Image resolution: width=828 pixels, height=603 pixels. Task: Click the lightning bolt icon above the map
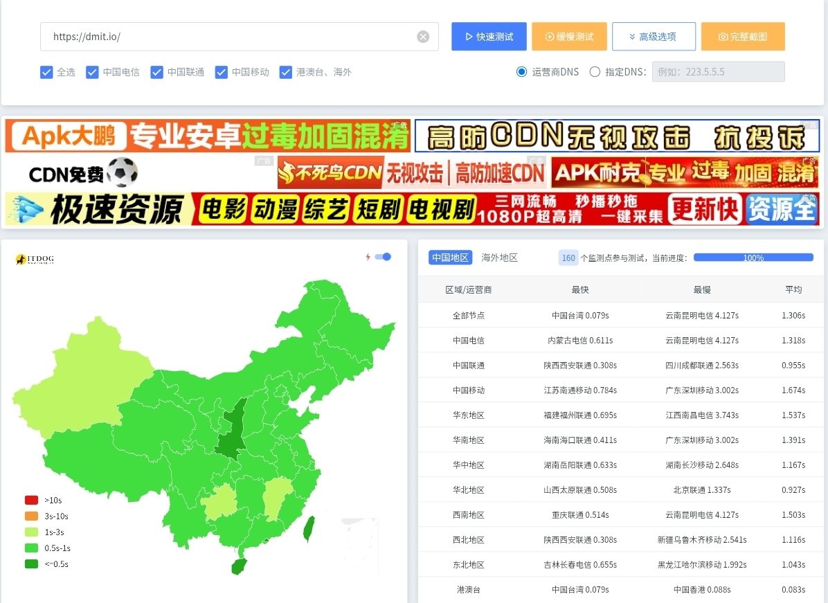click(368, 257)
